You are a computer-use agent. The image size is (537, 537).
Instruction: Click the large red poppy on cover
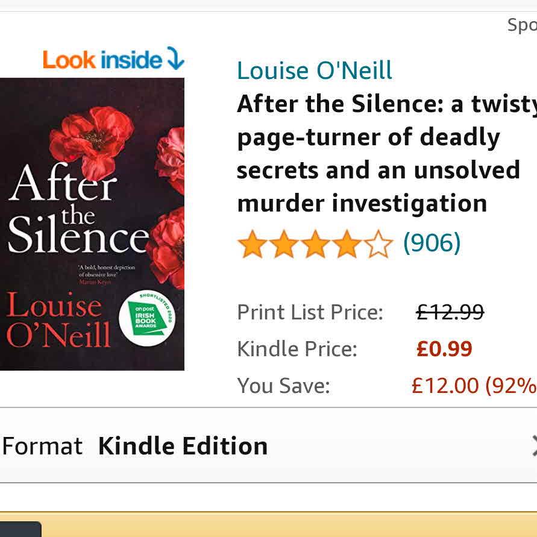pos(92,141)
